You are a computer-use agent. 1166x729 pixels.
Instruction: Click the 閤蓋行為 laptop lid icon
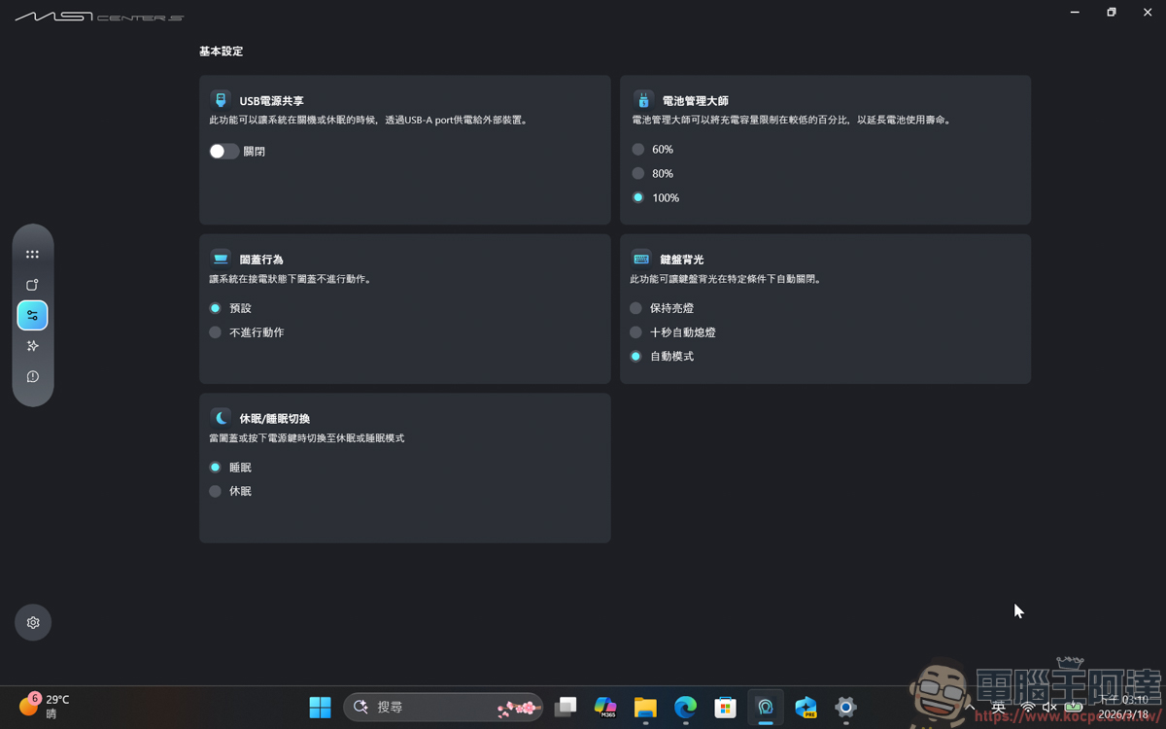pyautogui.click(x=219, y=259)
